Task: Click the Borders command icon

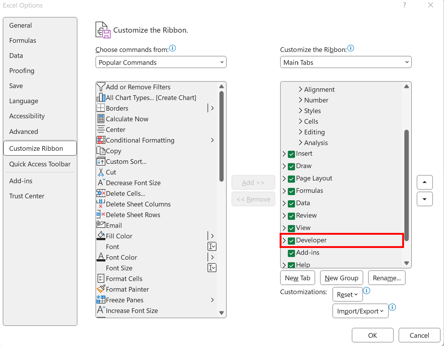Action: pyautogui.click(x=101, y=108)
